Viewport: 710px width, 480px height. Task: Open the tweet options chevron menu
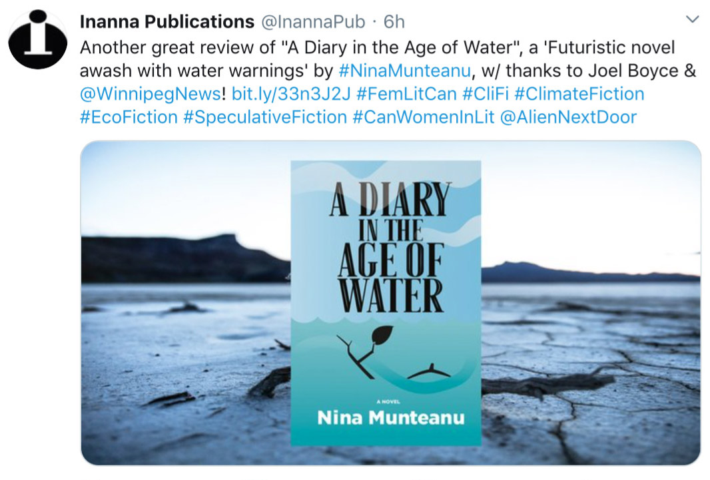692,19
